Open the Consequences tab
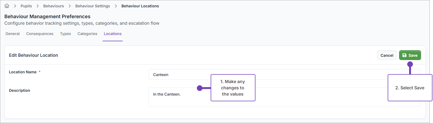Viewport: 433px width, 123px height. pos(40,34)
